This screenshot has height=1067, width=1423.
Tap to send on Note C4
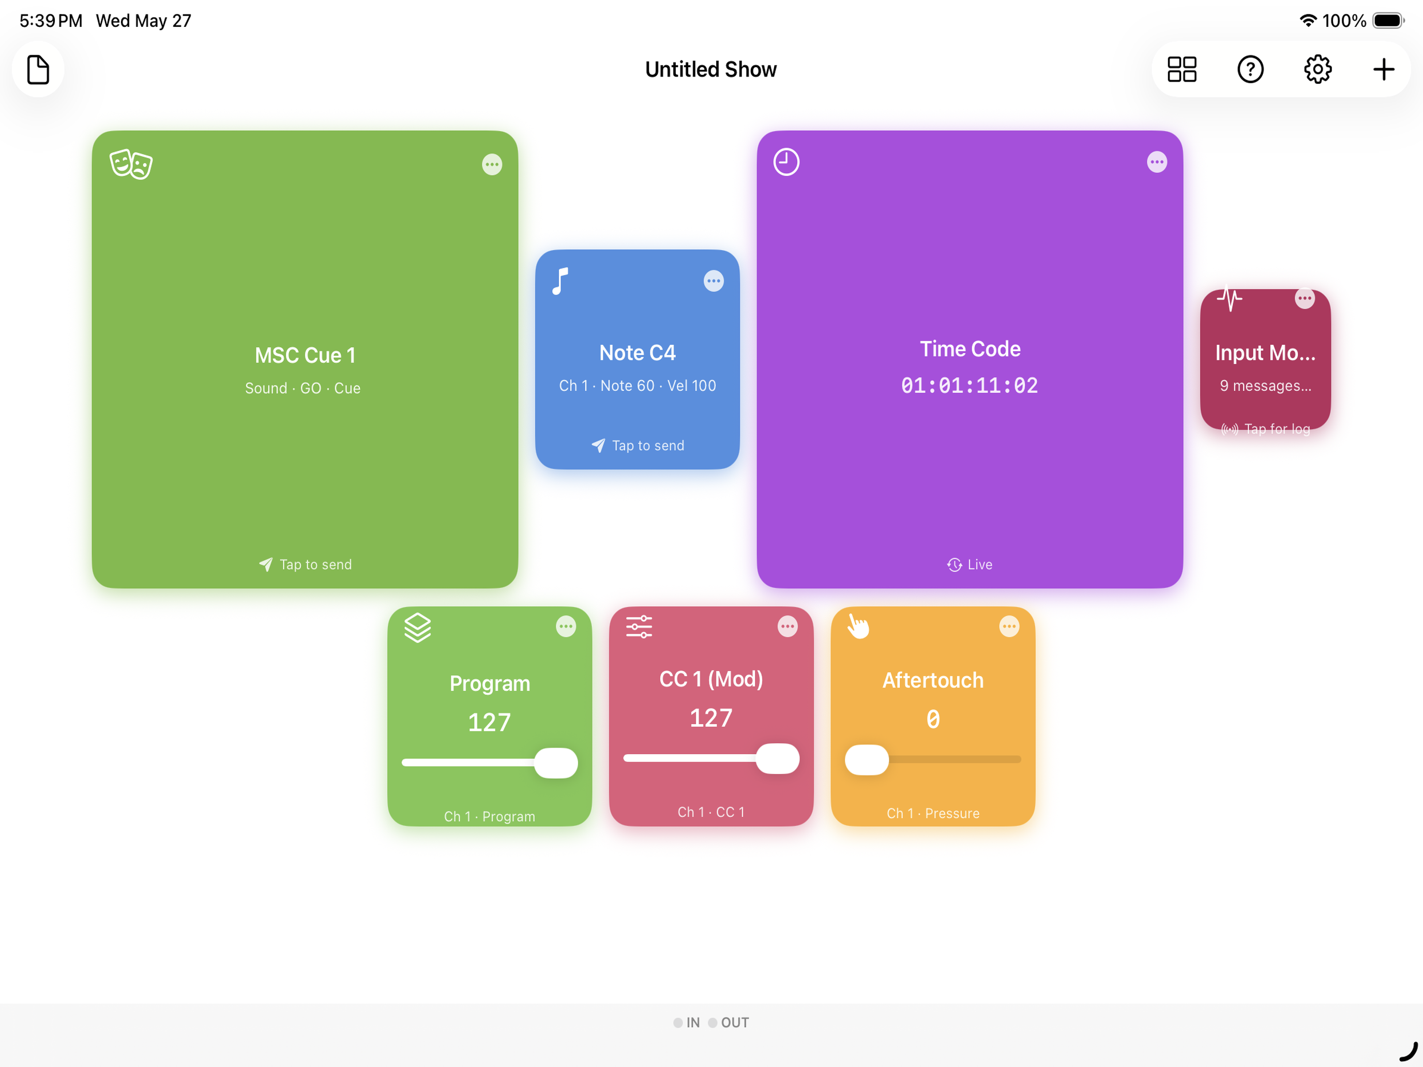coord(638,446)
